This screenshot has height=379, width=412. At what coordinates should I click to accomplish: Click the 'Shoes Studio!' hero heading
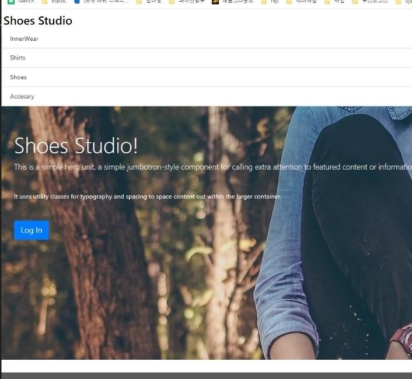pyautogui.click(x=76, y=145)
